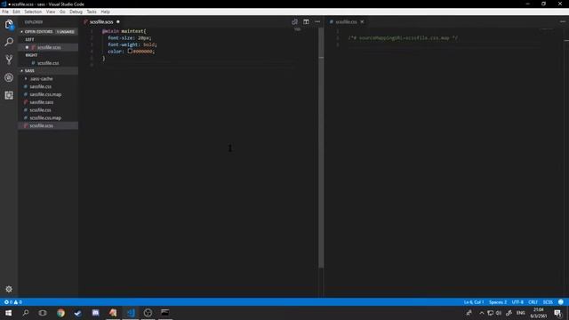Select scssfile.css under the RIGHT group
Viewport: 569px width, 320px height.
tap(48, 63)
